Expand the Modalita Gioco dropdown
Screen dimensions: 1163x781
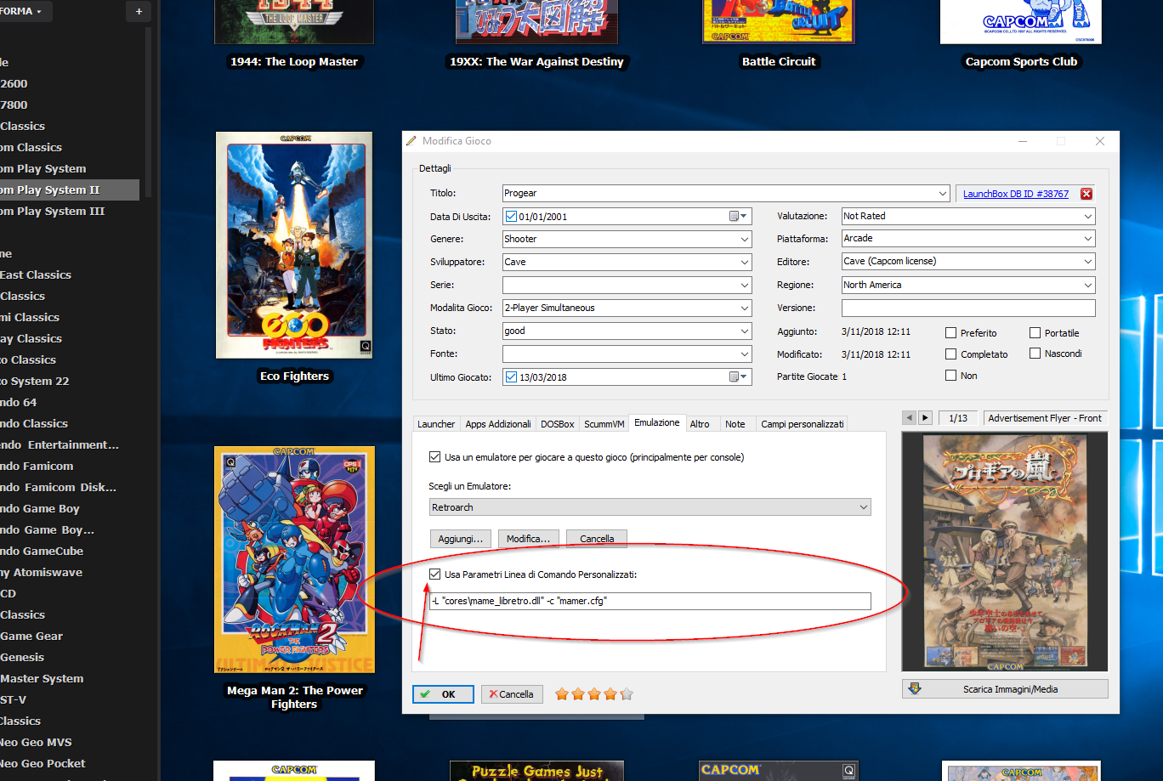pyautogui.click(x=745, y=308)
